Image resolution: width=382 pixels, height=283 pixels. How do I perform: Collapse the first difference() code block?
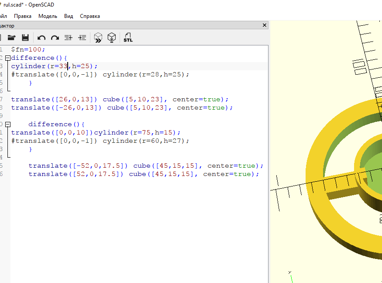(8, 58)
